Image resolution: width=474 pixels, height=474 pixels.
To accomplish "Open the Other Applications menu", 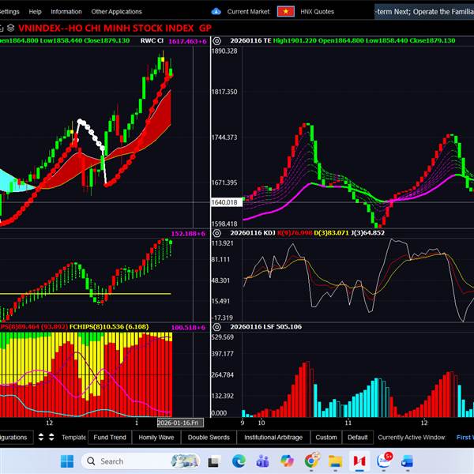I will [116, 12].
